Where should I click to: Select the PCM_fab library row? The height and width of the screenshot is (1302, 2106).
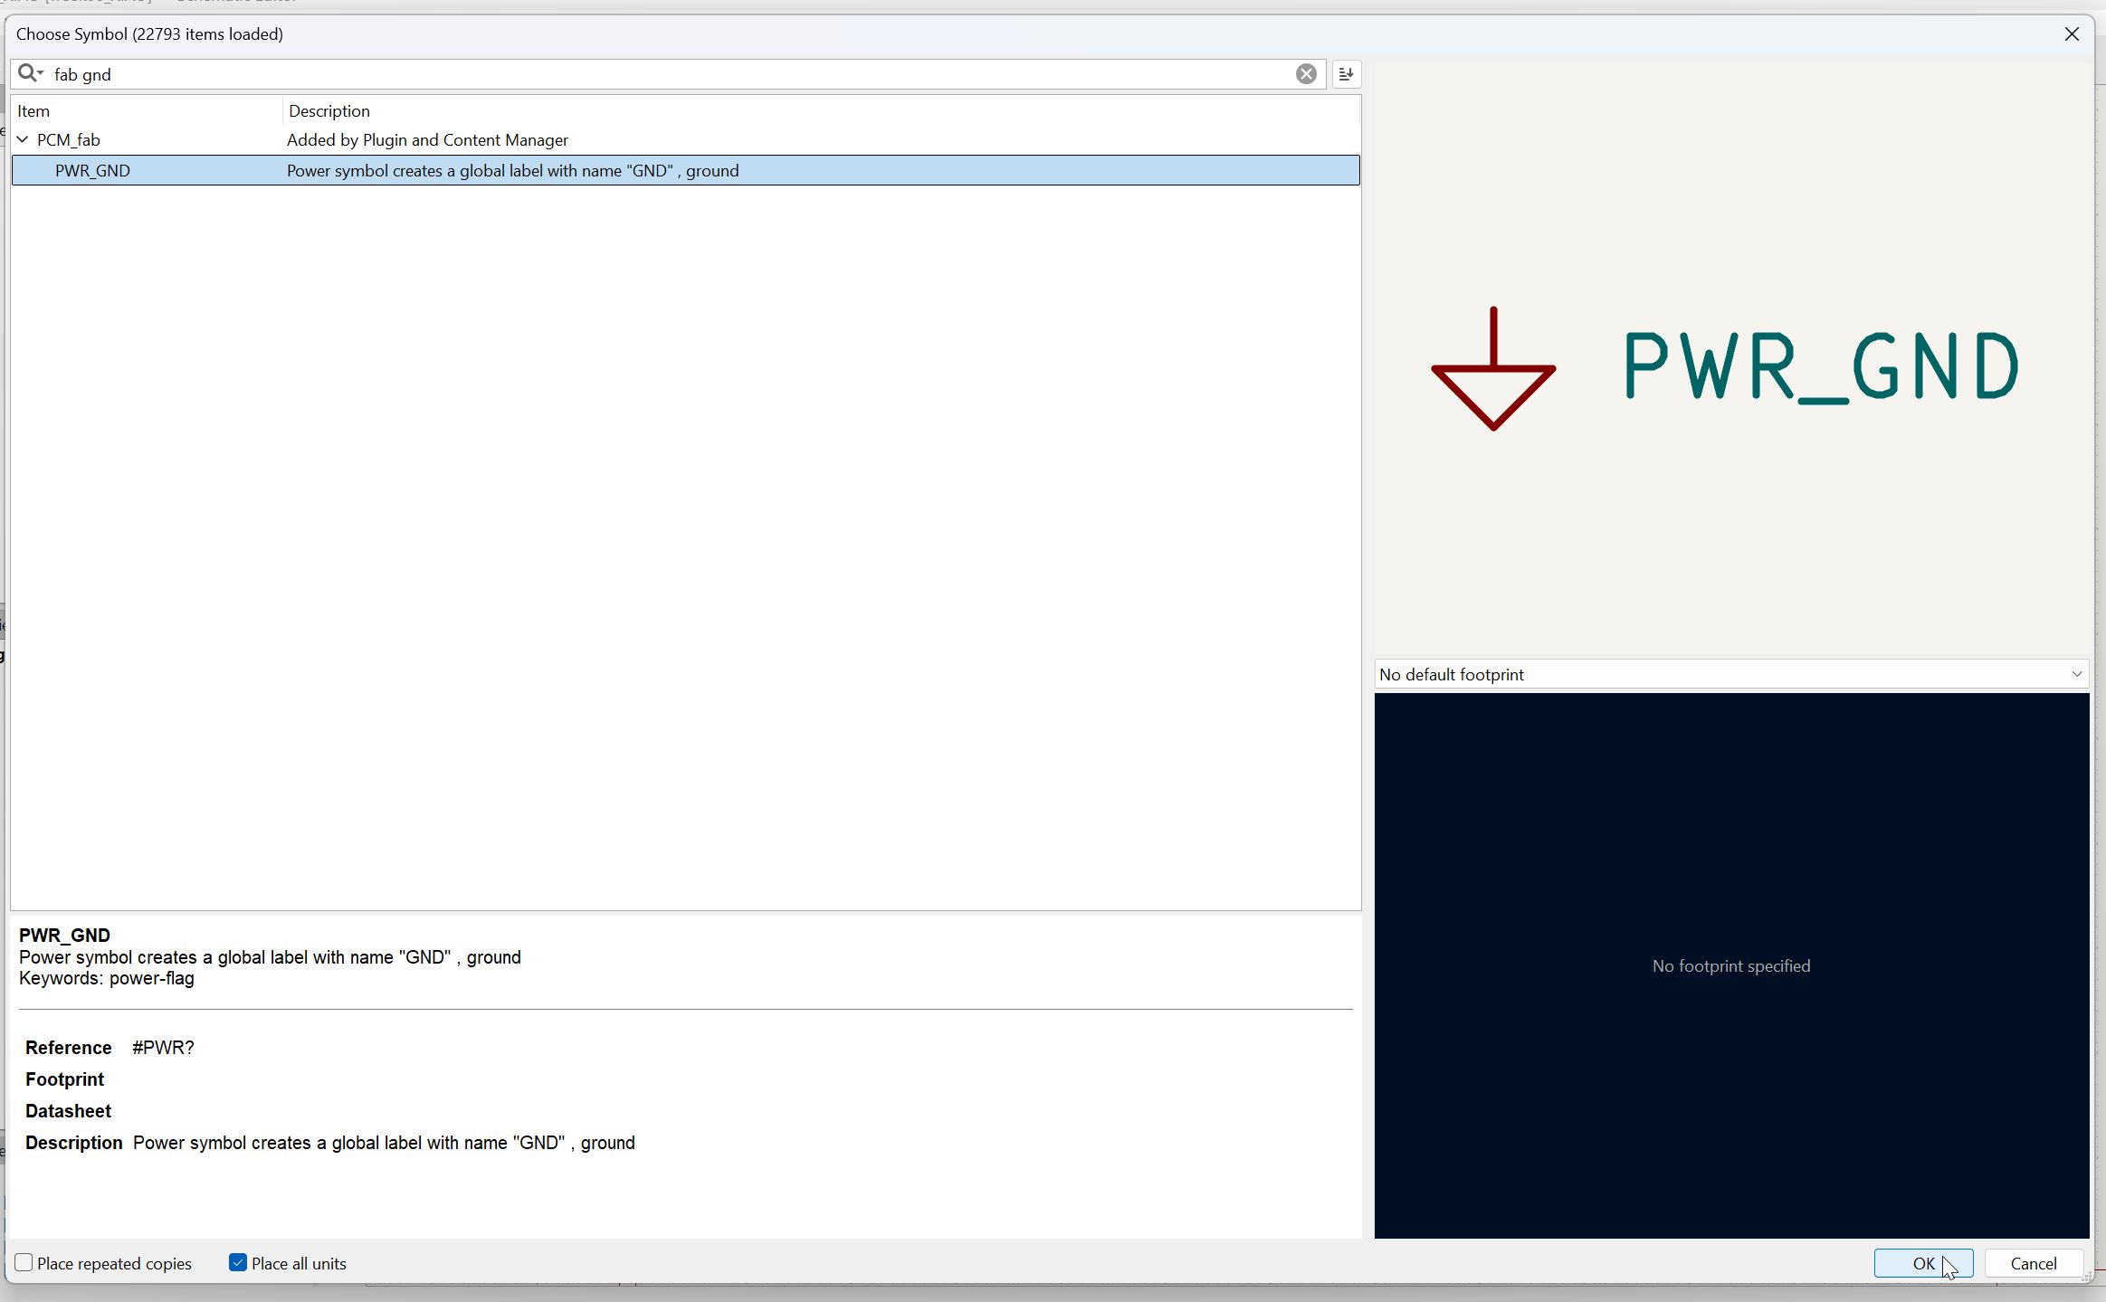pyautogui.click(x=69, y=140)
